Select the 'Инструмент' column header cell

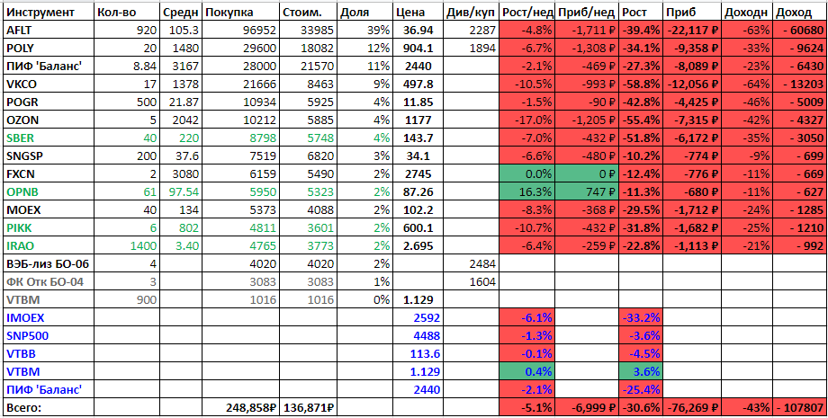pos(48,13)
